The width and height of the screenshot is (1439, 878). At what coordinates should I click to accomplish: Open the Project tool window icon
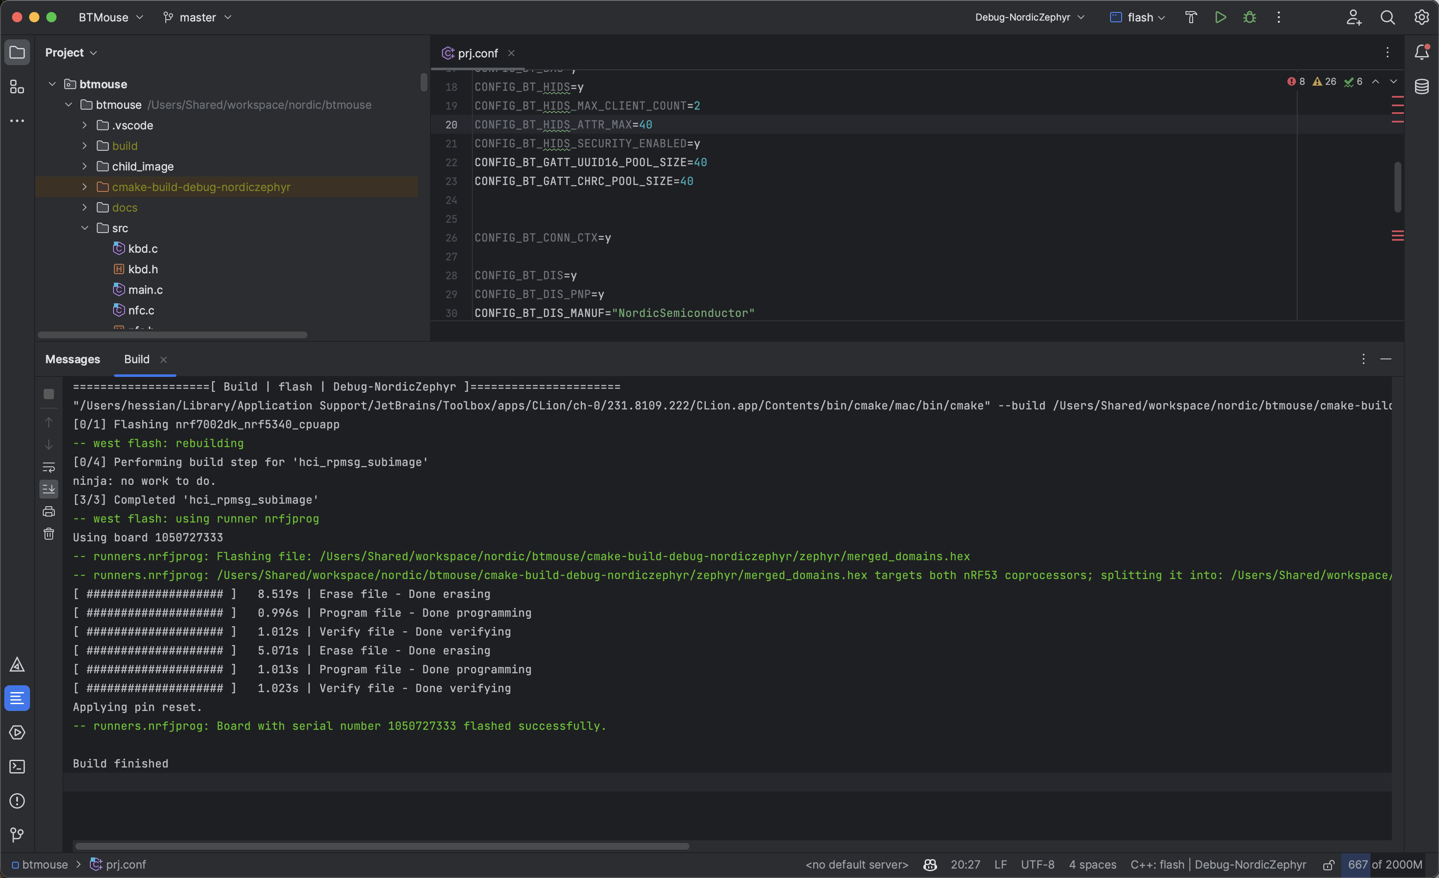click(x=17, y=53)
